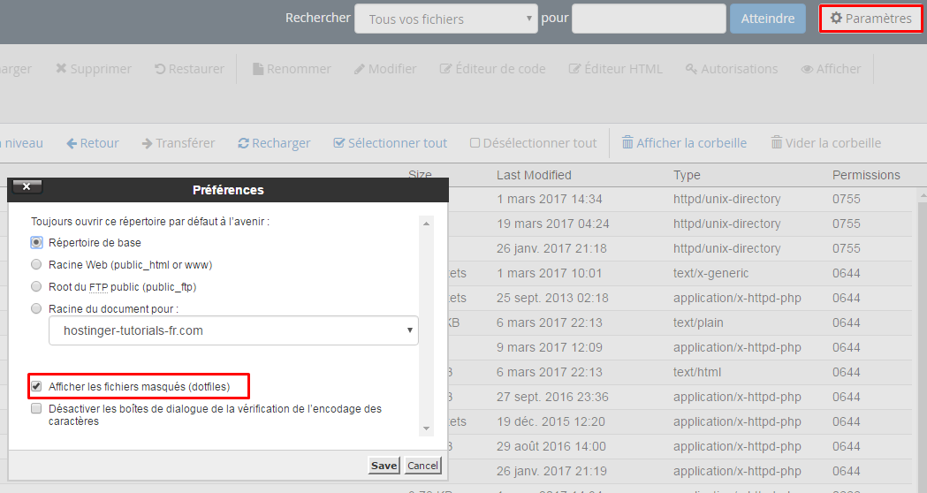Click the Retour navigation link text
Image resolution: width=927 pixels, height=493 pixels.
tap(99, 143)
